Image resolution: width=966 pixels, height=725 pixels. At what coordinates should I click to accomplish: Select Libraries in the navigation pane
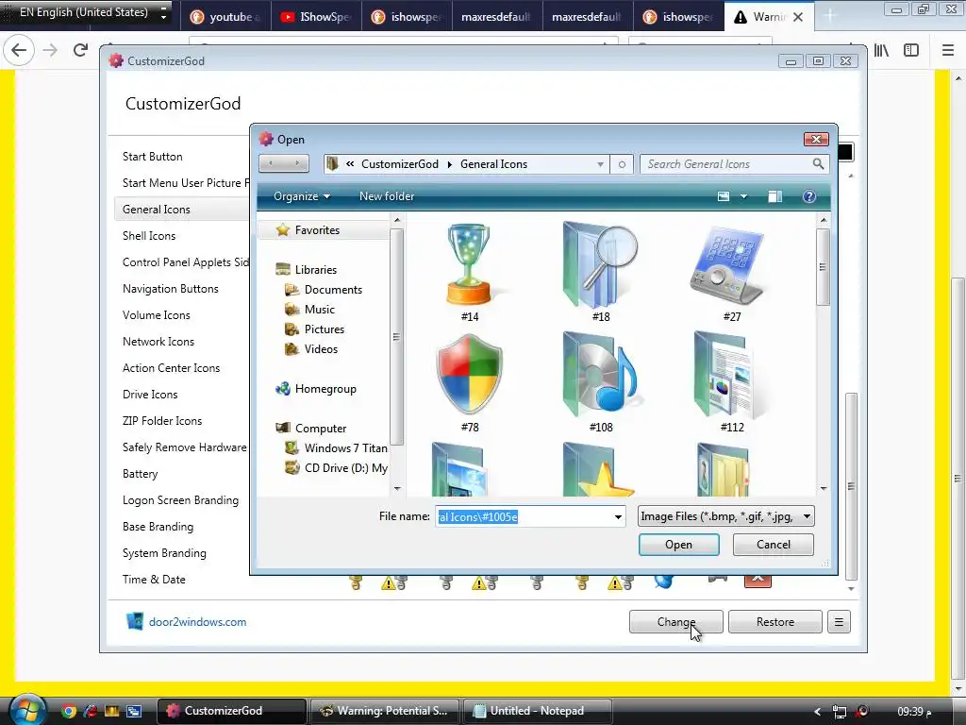pos(315,269)
